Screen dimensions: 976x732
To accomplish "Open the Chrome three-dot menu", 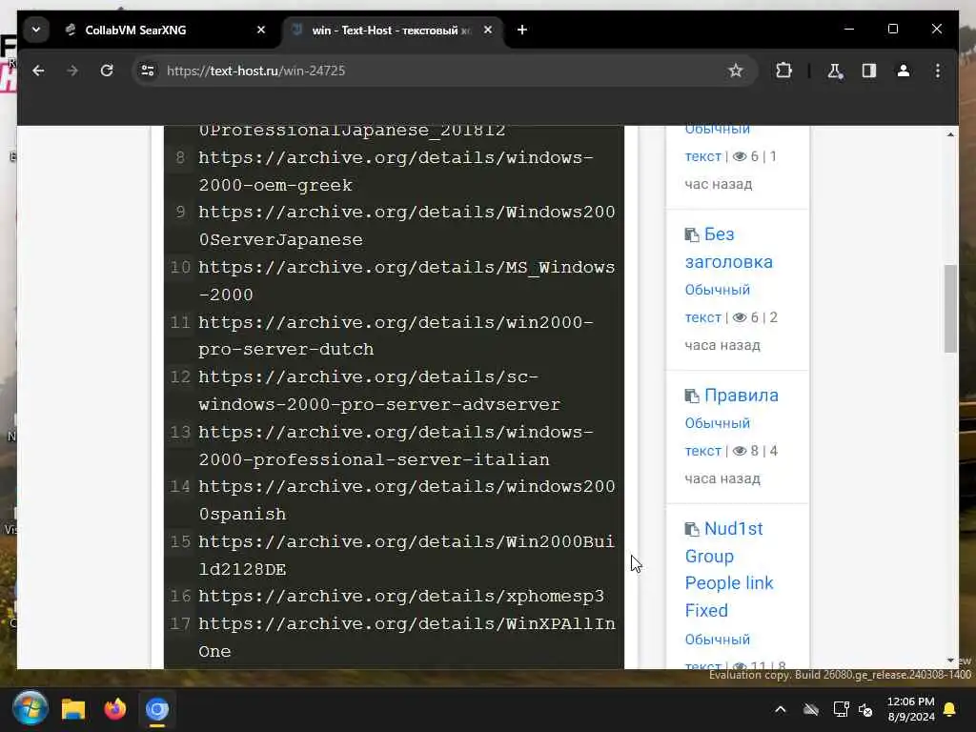I will pyautogui.click(x=938, y=71).
